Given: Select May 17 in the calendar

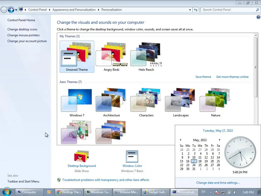Looking at the screenshot, I should pyautogui.click(x=194, y=161).
